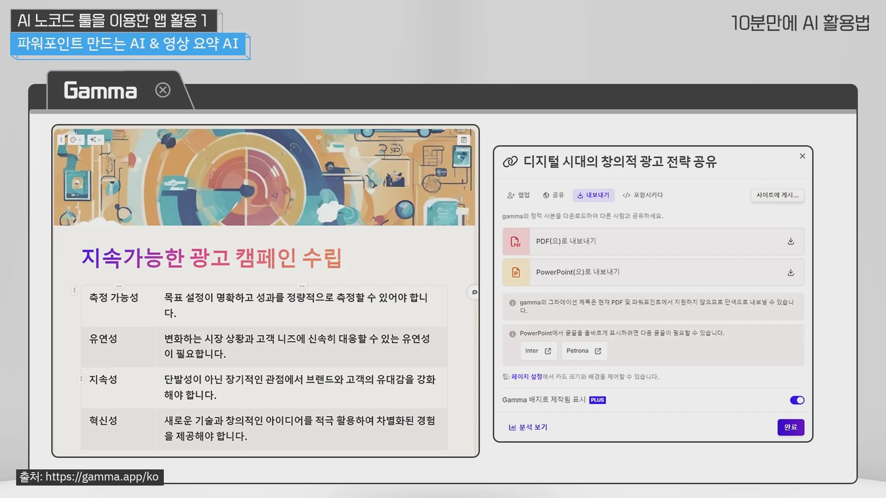The height and width of the screenshot is (498, 886).
Task: Close the share dialog with X
Action: click(x=802, y=156)
